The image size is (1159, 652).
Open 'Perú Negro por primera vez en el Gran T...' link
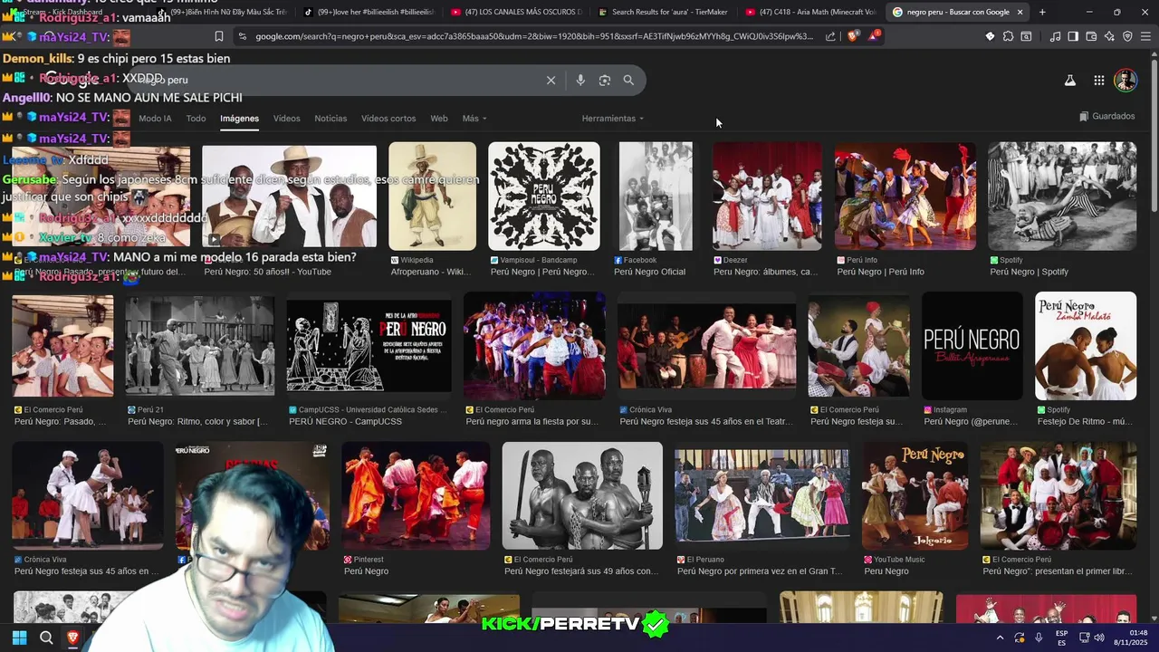[x=760, y=571]
